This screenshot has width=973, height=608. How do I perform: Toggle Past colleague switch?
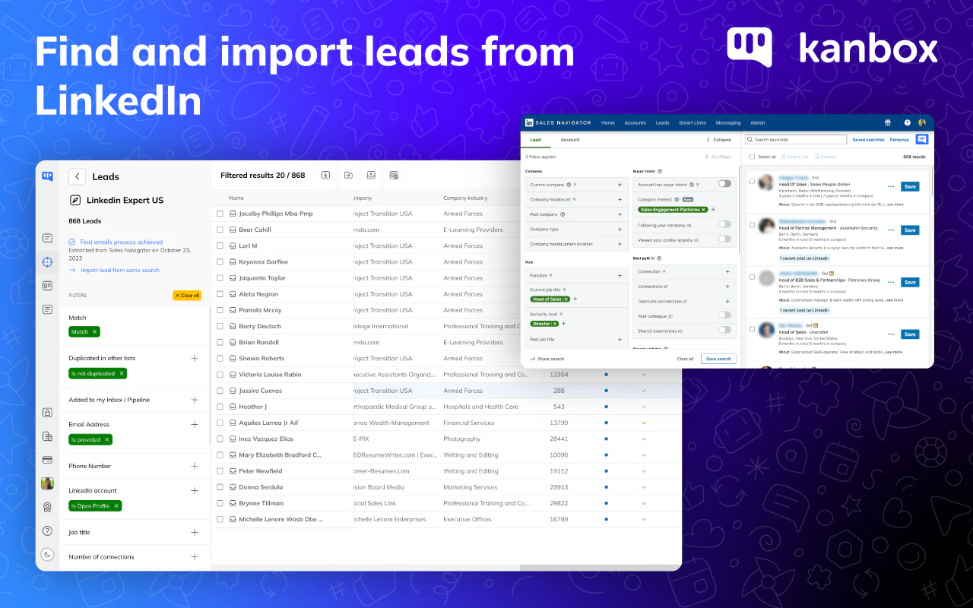point(724,315)
